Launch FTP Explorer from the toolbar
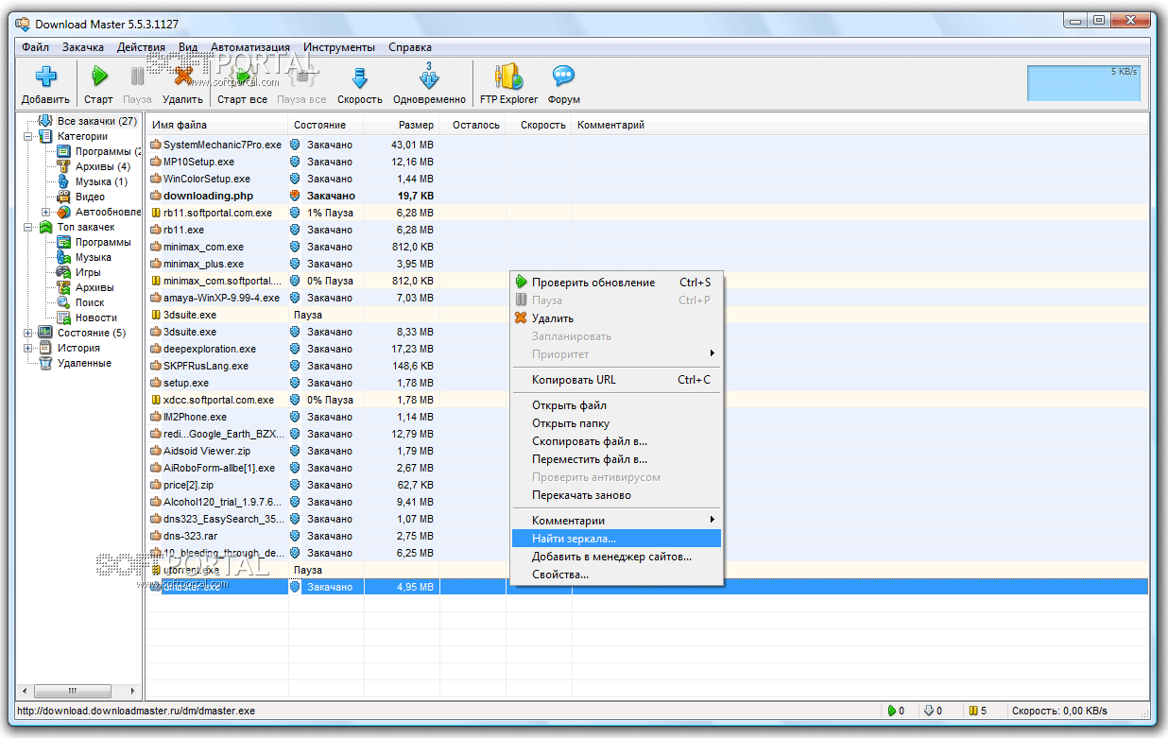The image size is (1168, 738). 508,77
